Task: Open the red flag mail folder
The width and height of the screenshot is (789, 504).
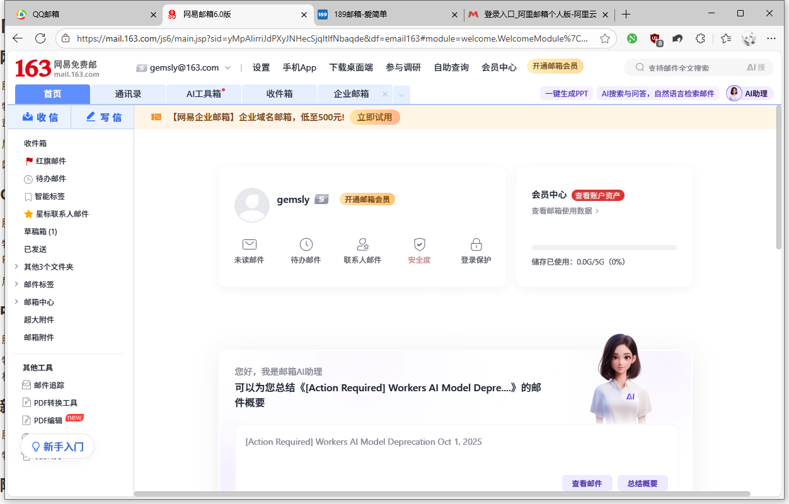Action: [x=50, y=161]
